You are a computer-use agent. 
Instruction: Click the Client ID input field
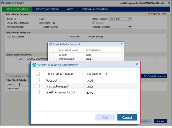point(25,85)
